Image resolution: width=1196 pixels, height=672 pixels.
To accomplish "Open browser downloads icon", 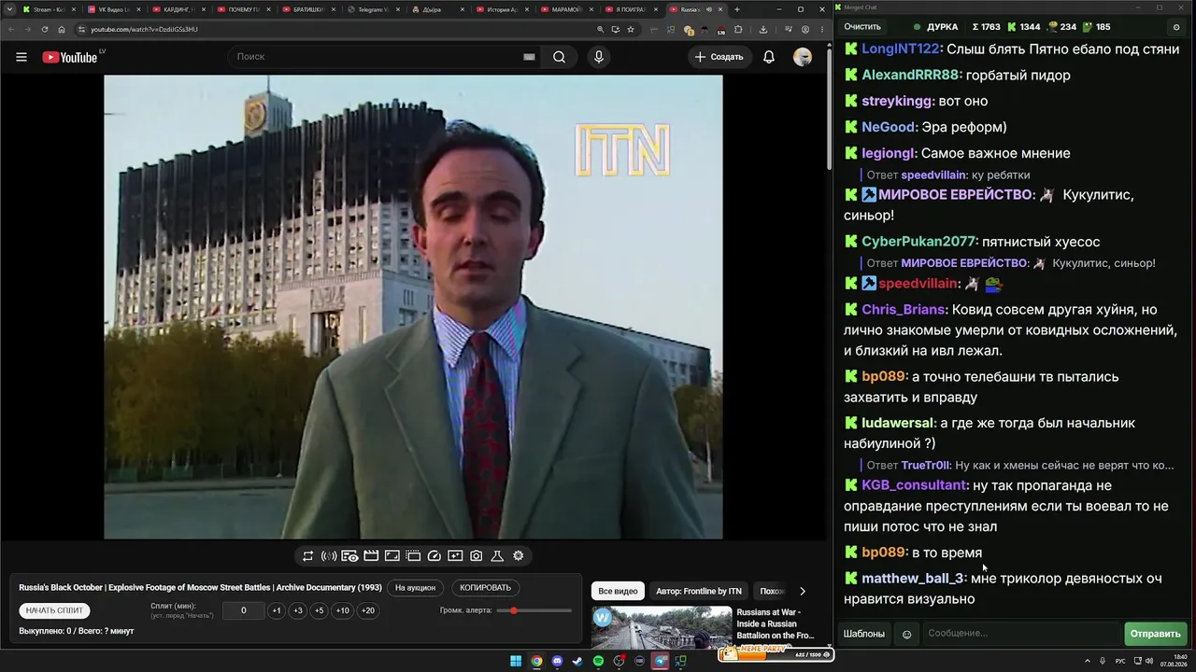I will click(762, 29).
